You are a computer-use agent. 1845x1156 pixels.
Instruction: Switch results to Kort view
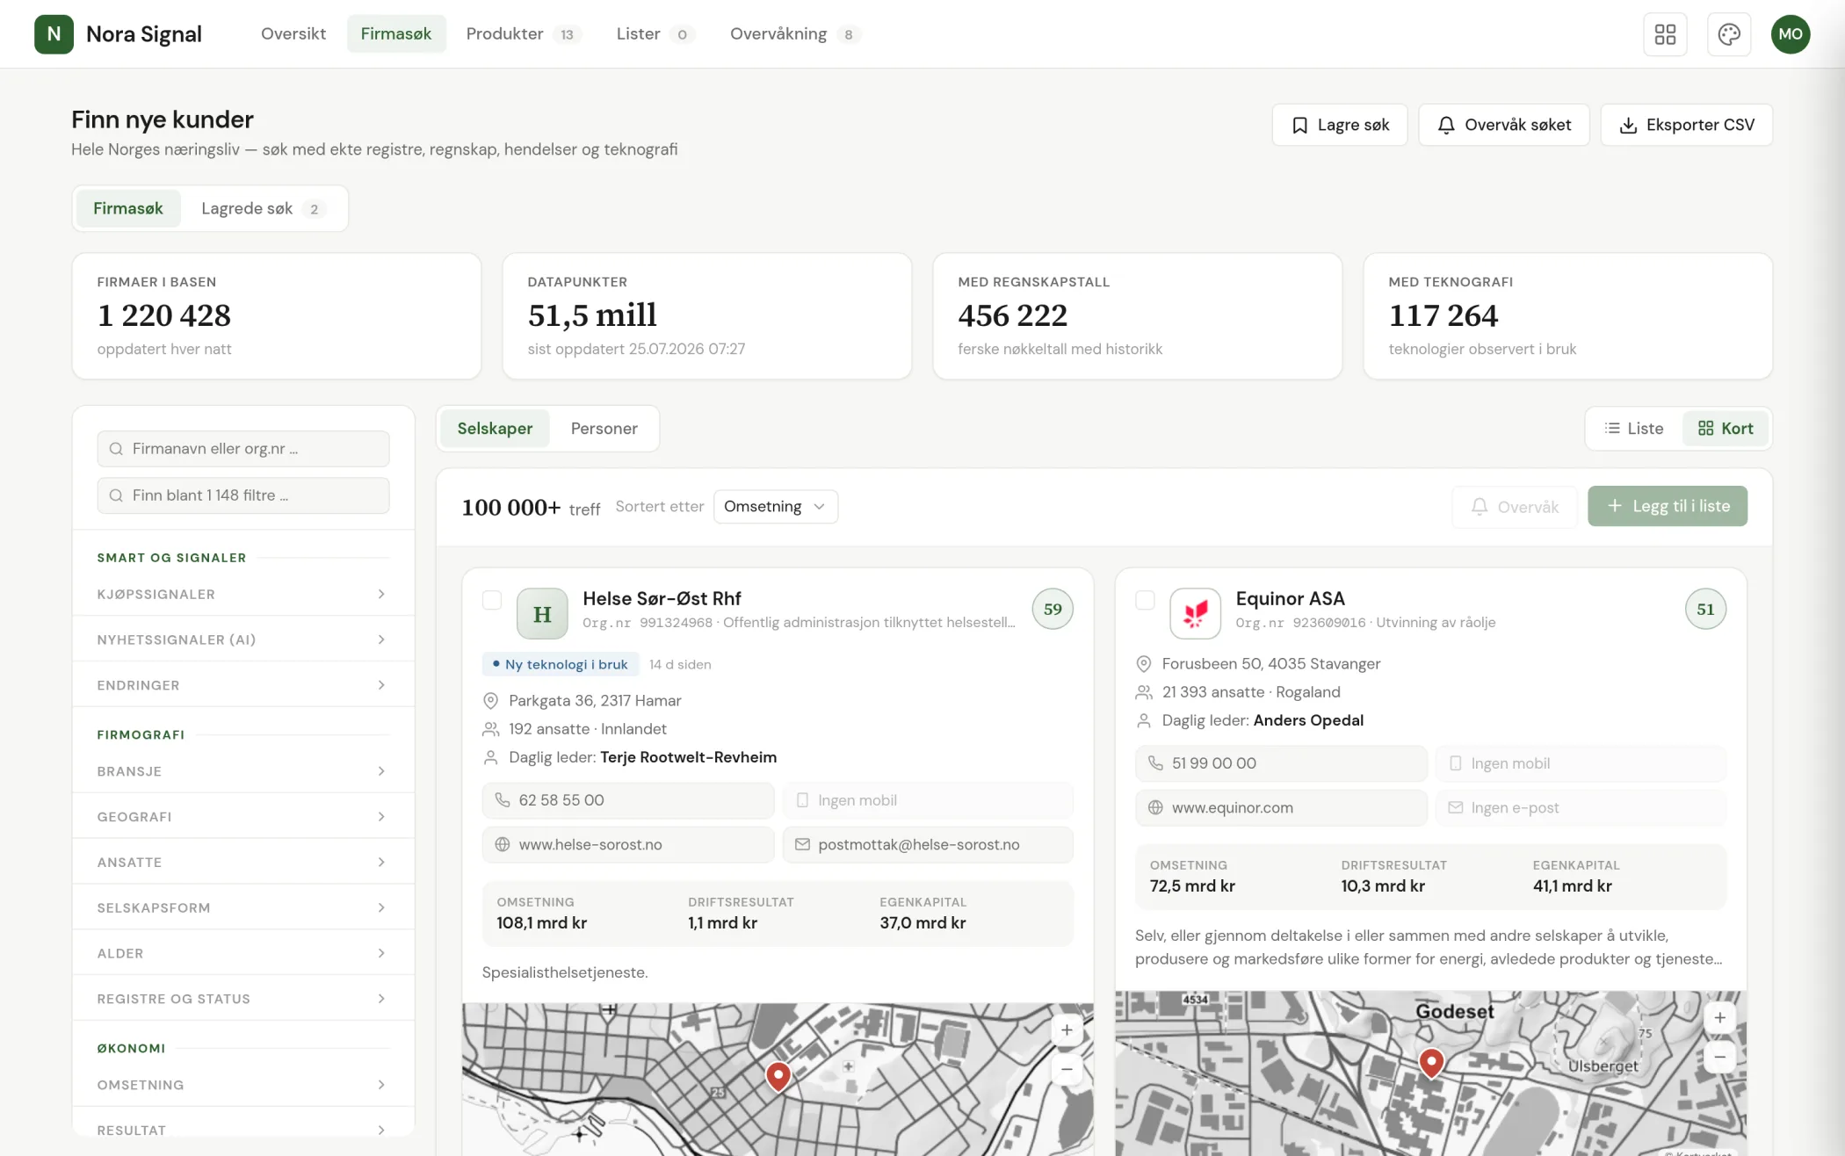[x=1726, y=429]
